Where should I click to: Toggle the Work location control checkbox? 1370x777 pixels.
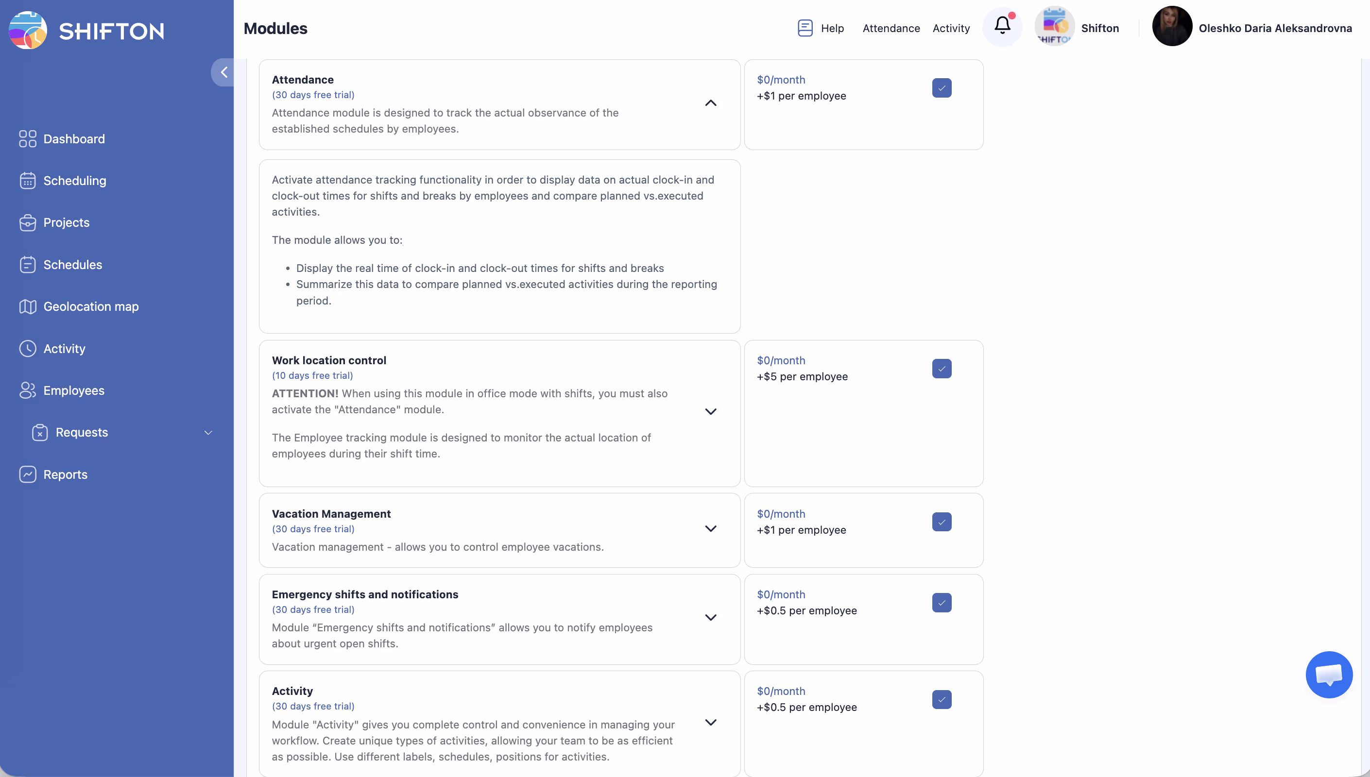(942, 369)
